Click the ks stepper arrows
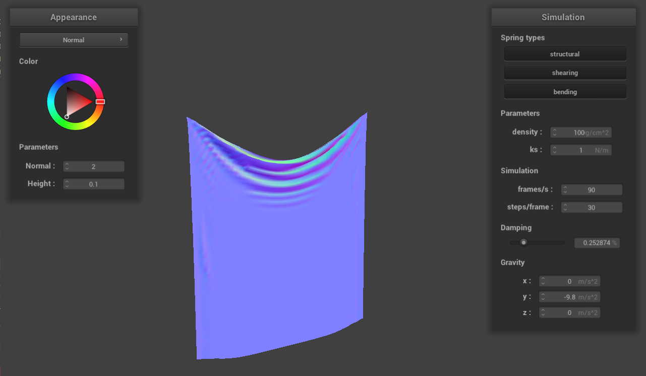Image resolution: width=646 pixels, height=376 pixels. pyautogui.click(x=554, y=150)
